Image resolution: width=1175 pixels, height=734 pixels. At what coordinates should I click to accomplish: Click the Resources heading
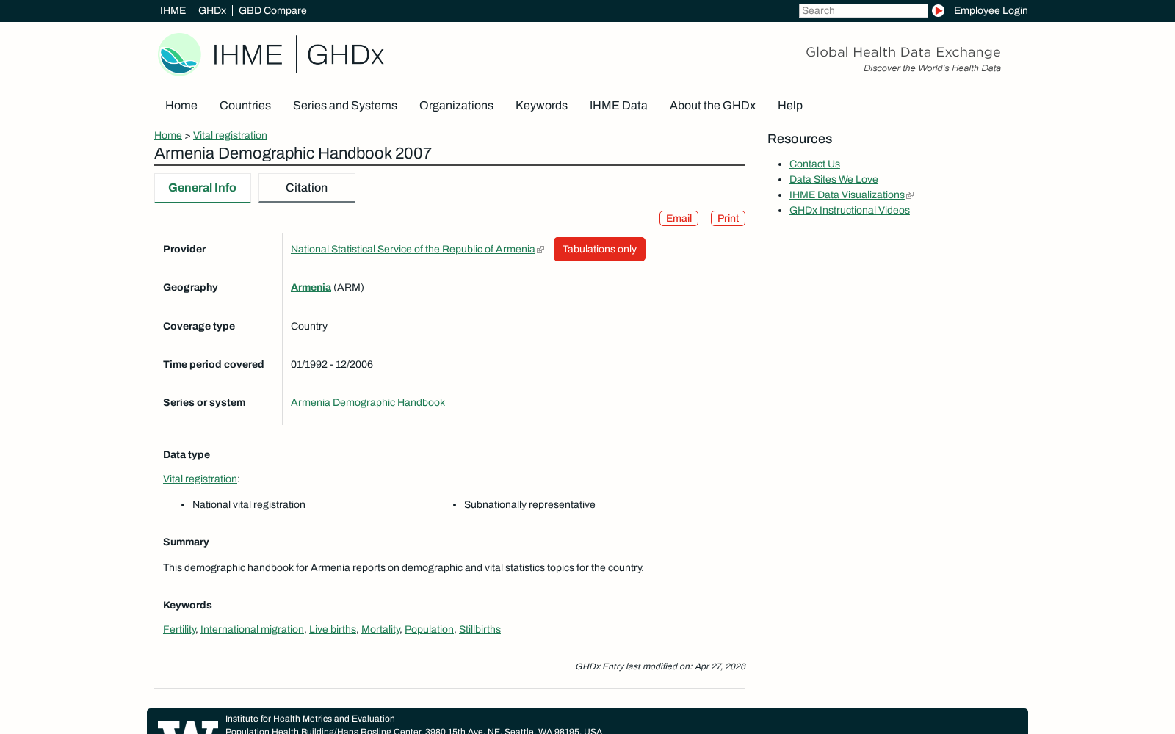pos(800,139)
